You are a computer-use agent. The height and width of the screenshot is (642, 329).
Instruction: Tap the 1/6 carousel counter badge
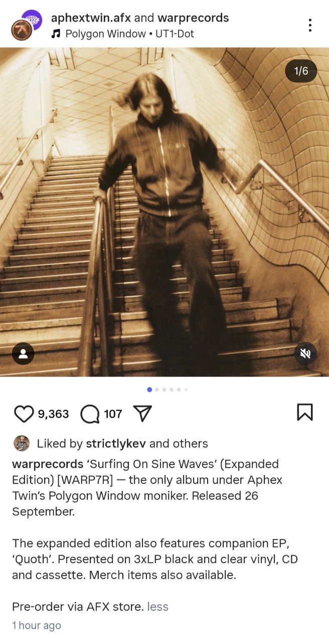301,71
